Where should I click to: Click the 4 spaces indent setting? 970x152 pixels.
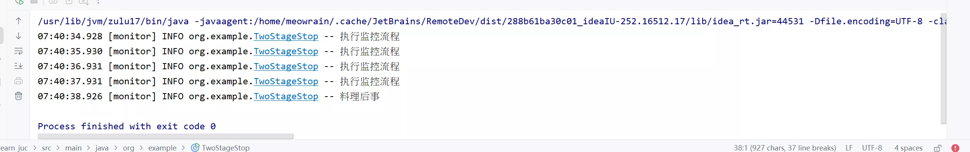coord(908,148)
